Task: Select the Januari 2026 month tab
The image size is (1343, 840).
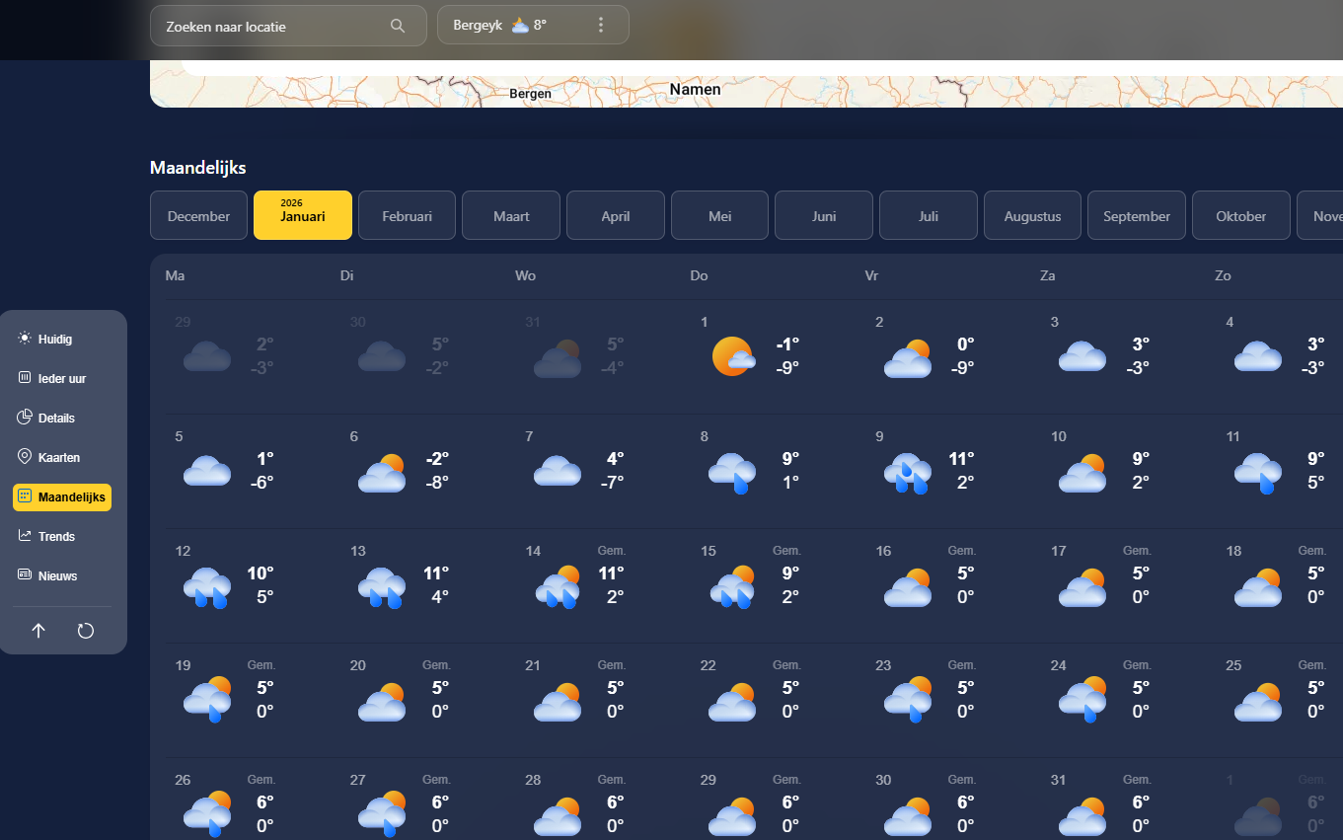Action: [303, 215]
